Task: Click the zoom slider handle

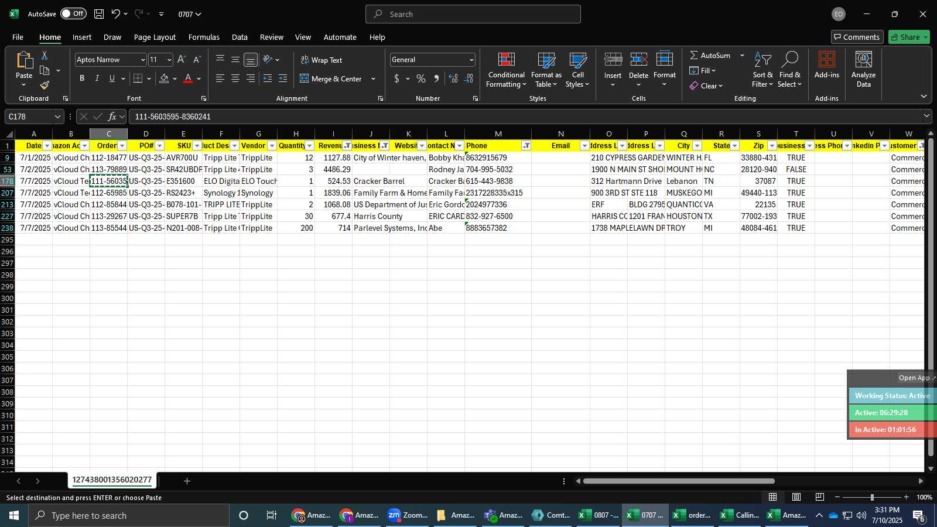Action: click(872, 497)
